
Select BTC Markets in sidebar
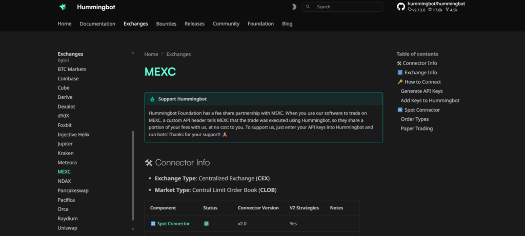72,69
